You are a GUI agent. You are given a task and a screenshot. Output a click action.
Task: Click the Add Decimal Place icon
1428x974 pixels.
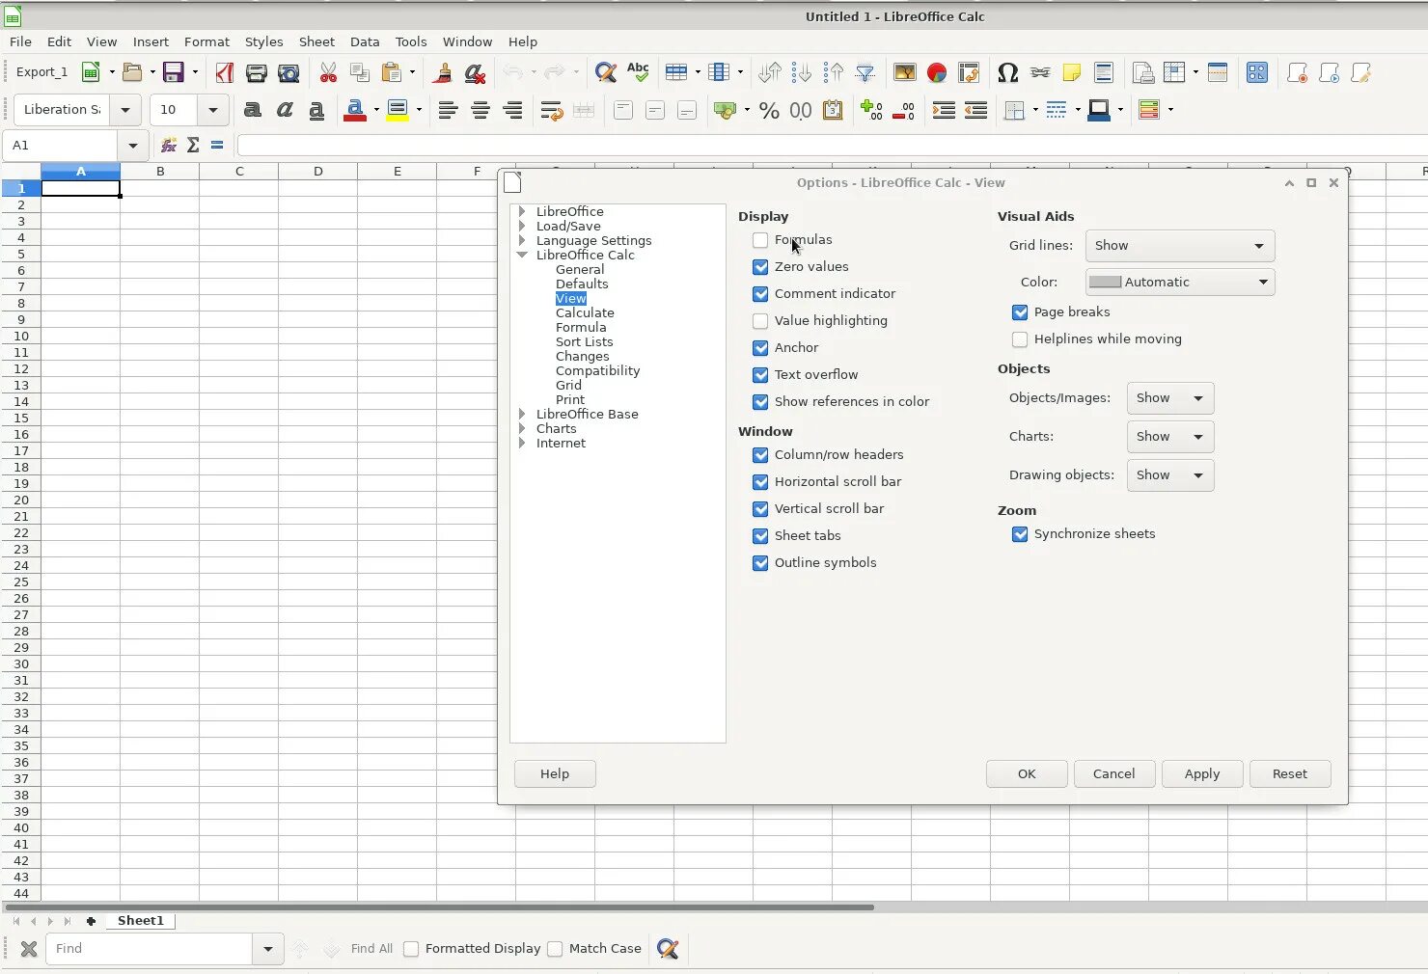click(871, 110)
